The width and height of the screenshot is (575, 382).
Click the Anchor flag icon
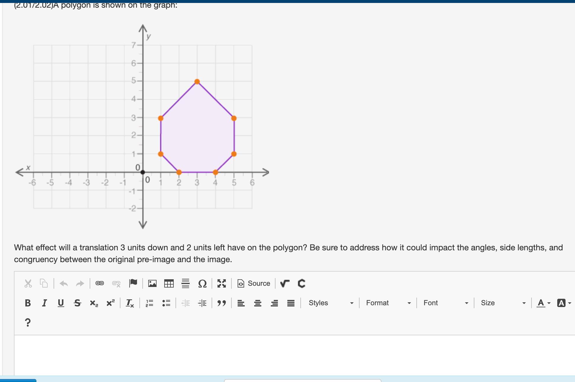coord(133,283)
